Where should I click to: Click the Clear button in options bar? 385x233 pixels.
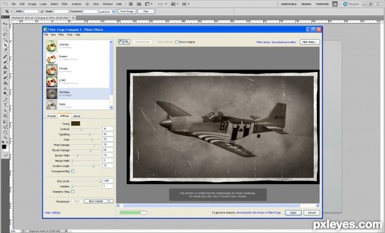tap(146, 12)
